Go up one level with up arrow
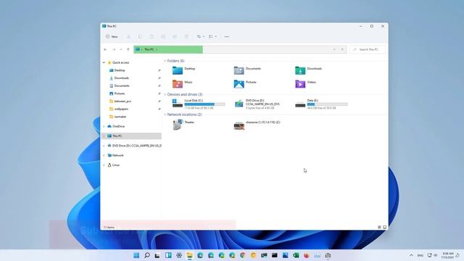Viewport: 464px width, 261px height. pos(128,49)
